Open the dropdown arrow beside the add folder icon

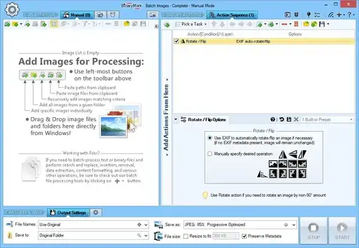(21, 24)
